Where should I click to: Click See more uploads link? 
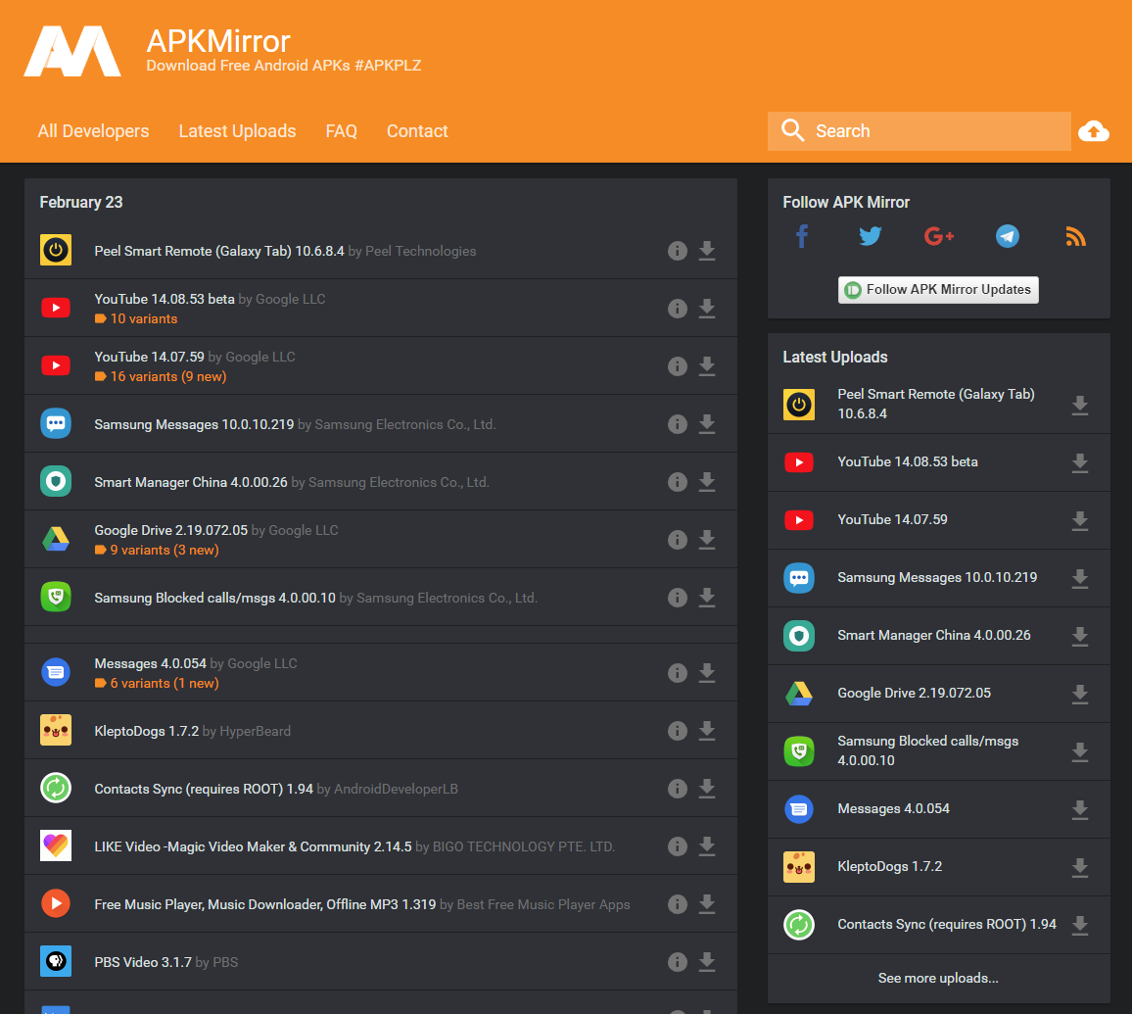[x=938, y=978]
